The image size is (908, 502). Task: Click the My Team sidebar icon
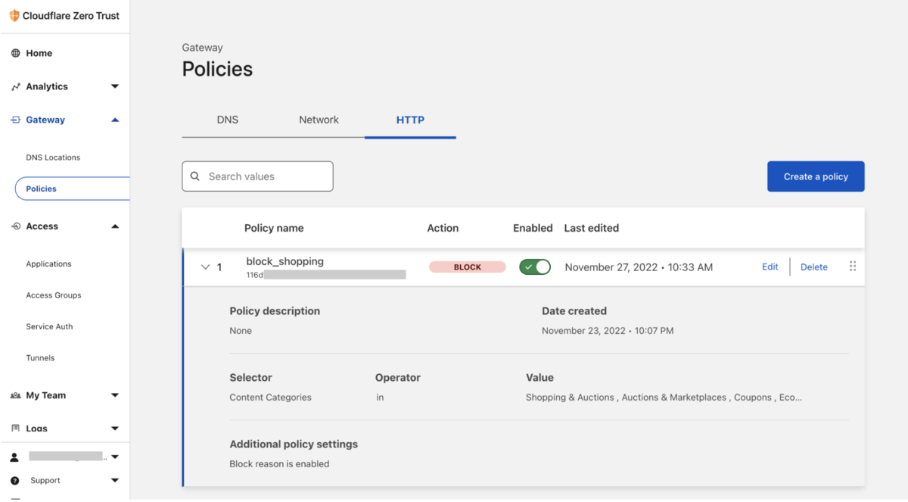pyautogui.click(x=14, y=394)
